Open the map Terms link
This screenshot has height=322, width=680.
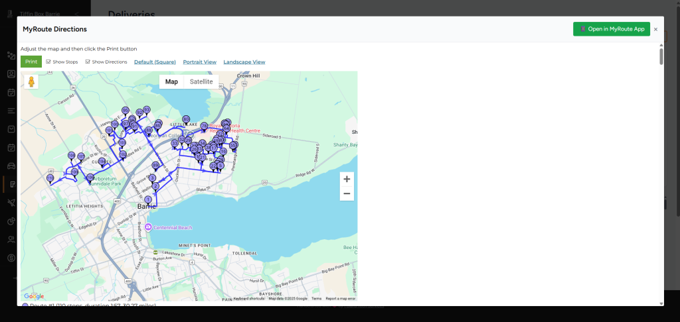click(316, 298)
